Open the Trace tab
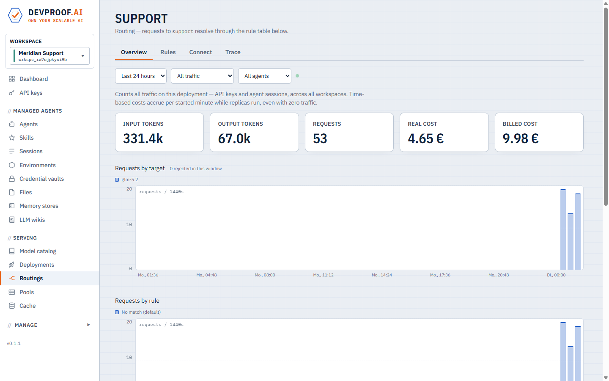Image resolution: width=609 pixels, height=381 pixels. pos(233,52)
